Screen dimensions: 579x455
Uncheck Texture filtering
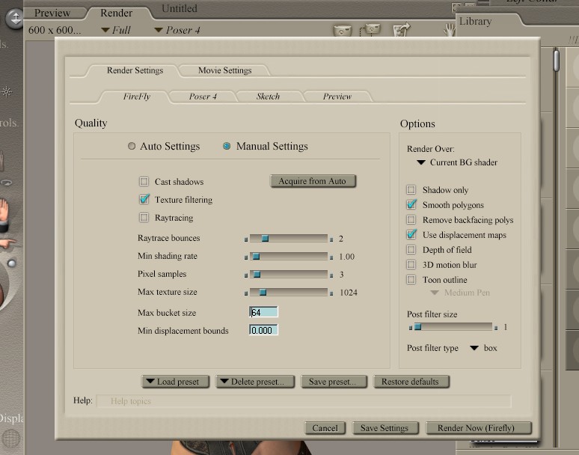pyautogui.click(x=144, y=199)
